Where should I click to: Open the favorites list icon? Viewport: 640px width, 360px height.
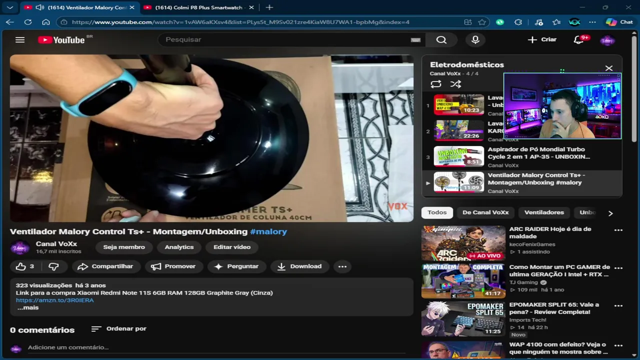click(x=556, y=22)
